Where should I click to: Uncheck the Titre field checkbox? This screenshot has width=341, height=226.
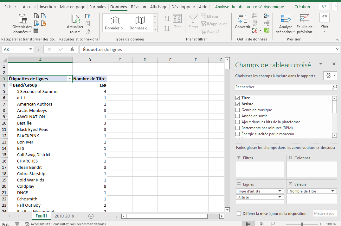pyautogui.click(x=238, y=98)
